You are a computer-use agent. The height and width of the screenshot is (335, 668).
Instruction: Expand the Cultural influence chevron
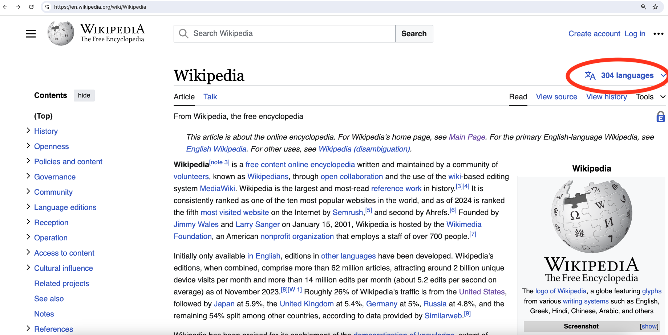28,268
